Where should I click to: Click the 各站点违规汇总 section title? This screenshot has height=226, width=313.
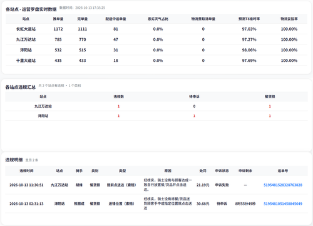pos(21,87)
